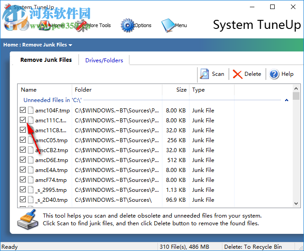Viewport: 304px width, 251px height.
Task: Open the Home toolbar icon
Action: (45, 25)
